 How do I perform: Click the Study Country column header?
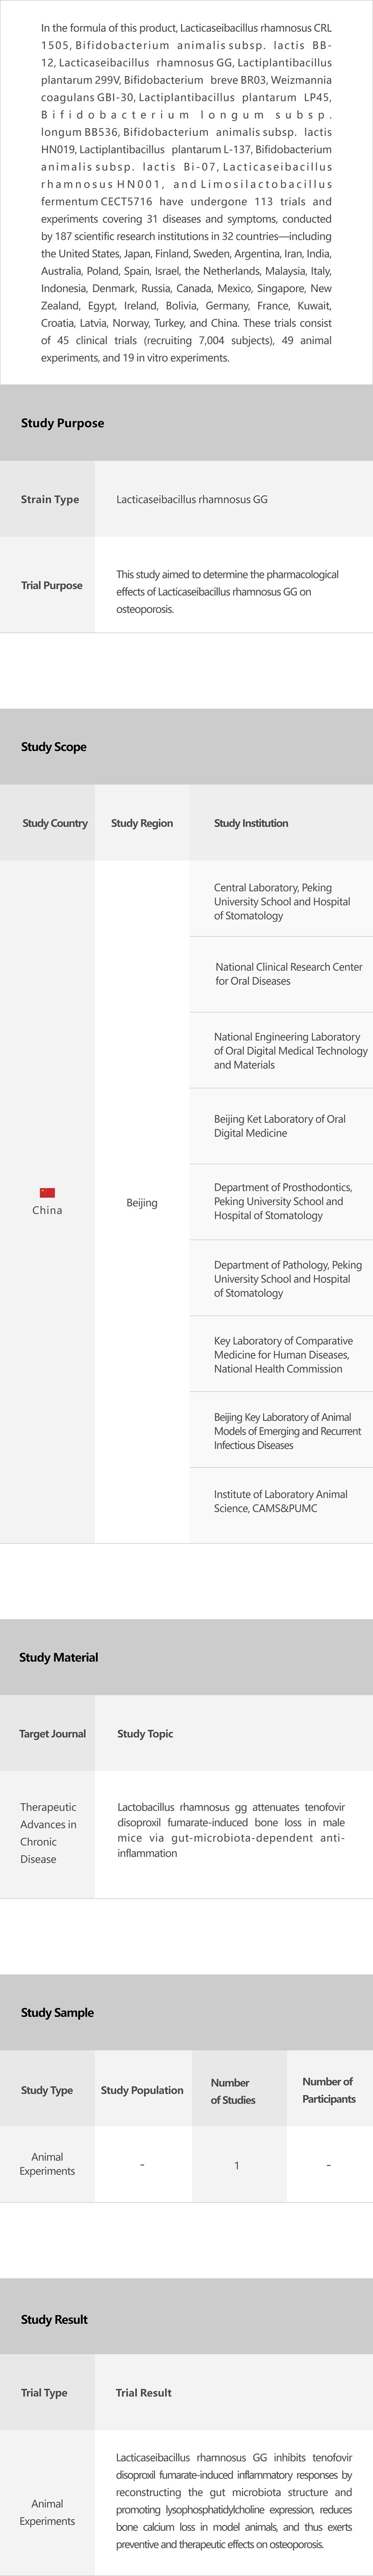[55, 823]
